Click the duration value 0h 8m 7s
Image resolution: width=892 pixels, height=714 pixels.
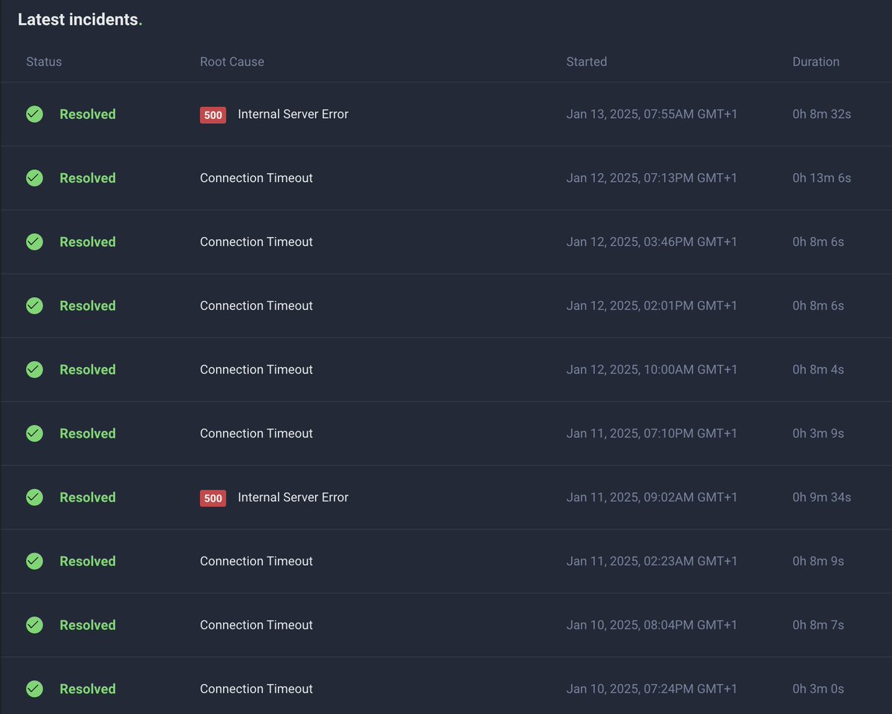pyautogui.click(x=818, y=625)
